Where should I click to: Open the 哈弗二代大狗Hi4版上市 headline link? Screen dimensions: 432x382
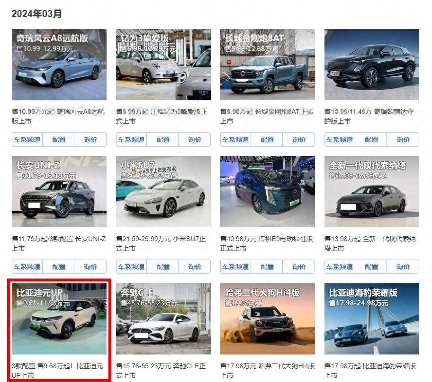pyautogui.click(x=267, y=371)
